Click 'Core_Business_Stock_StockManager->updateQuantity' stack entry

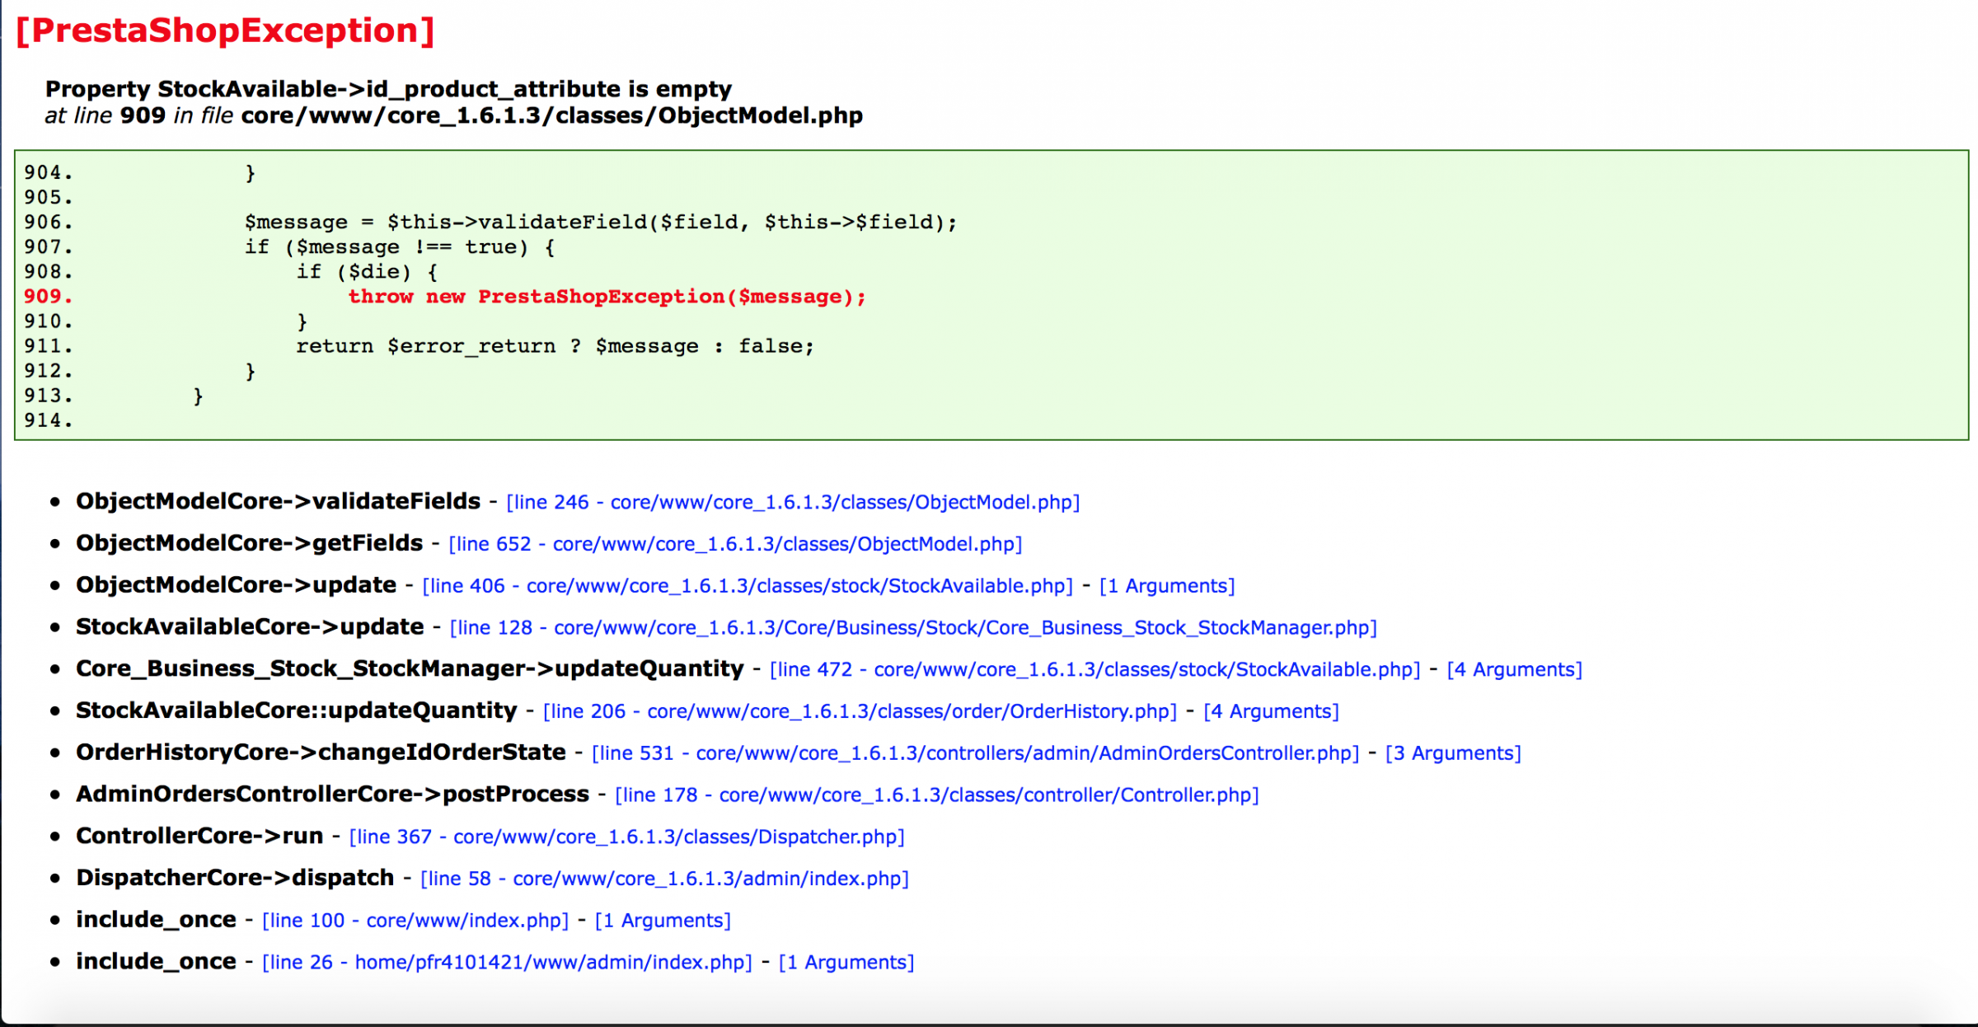point(410,669)
